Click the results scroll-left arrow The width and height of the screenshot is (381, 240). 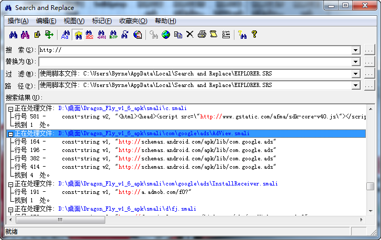10,220
